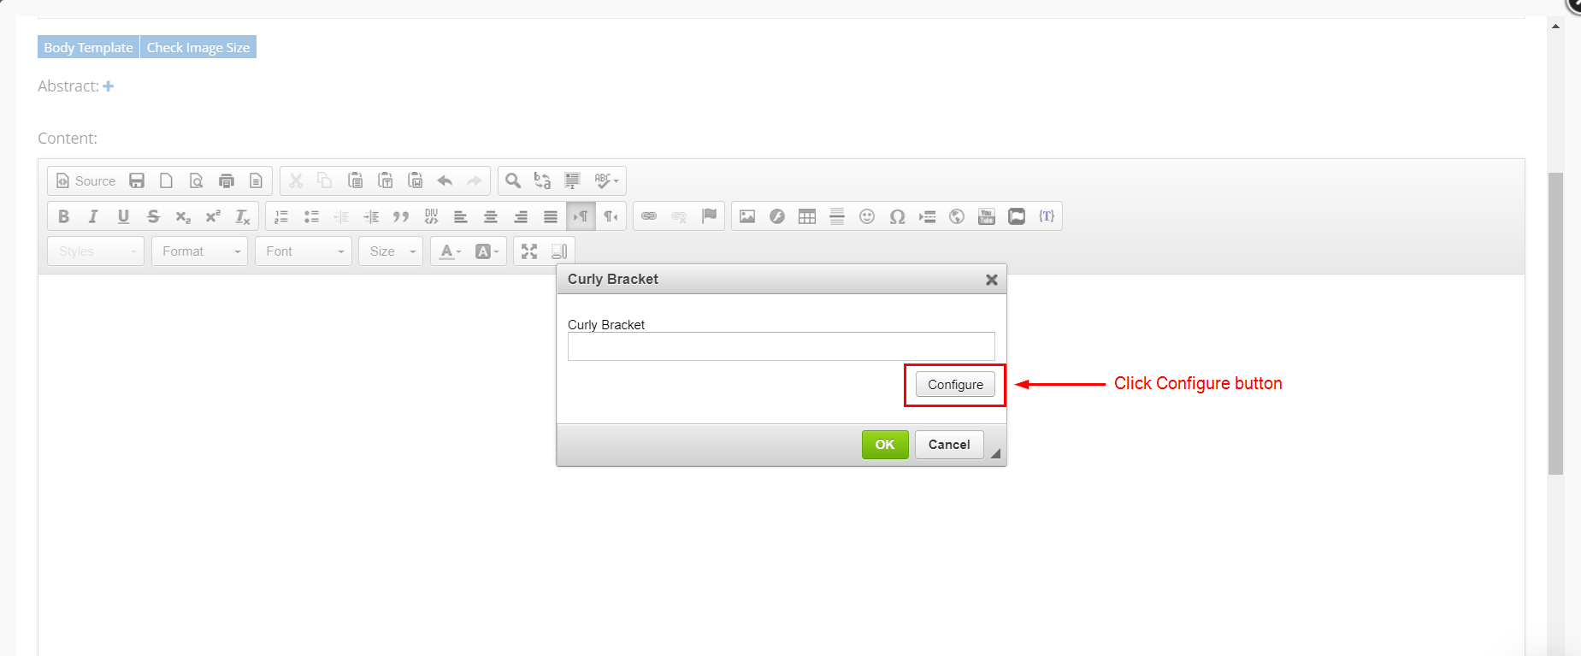Click the Increase Indent icon
Viewport: 1581px width, 656px height.
tap(371, 216)
